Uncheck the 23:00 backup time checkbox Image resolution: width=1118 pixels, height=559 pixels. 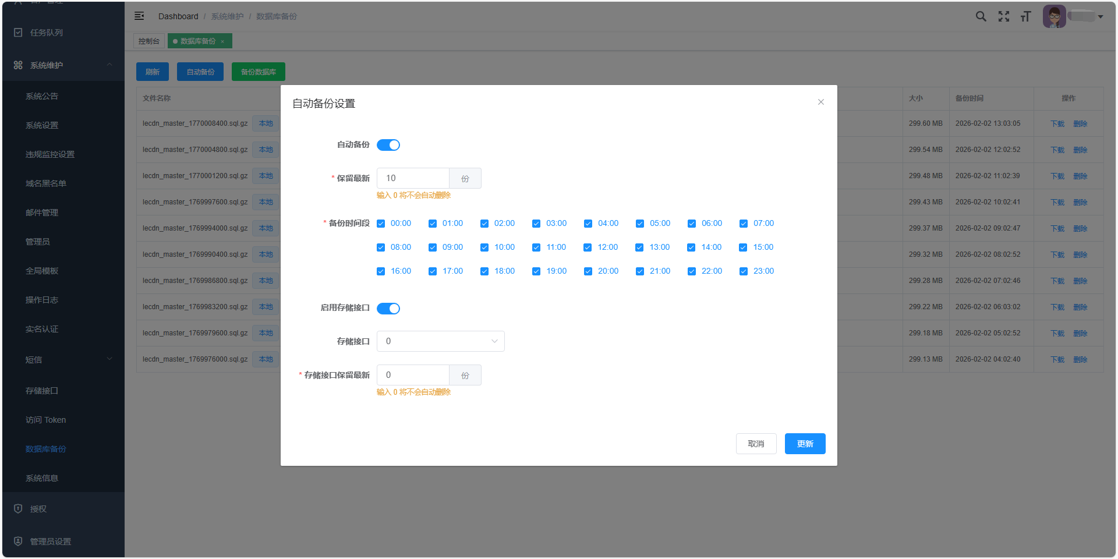744,271
